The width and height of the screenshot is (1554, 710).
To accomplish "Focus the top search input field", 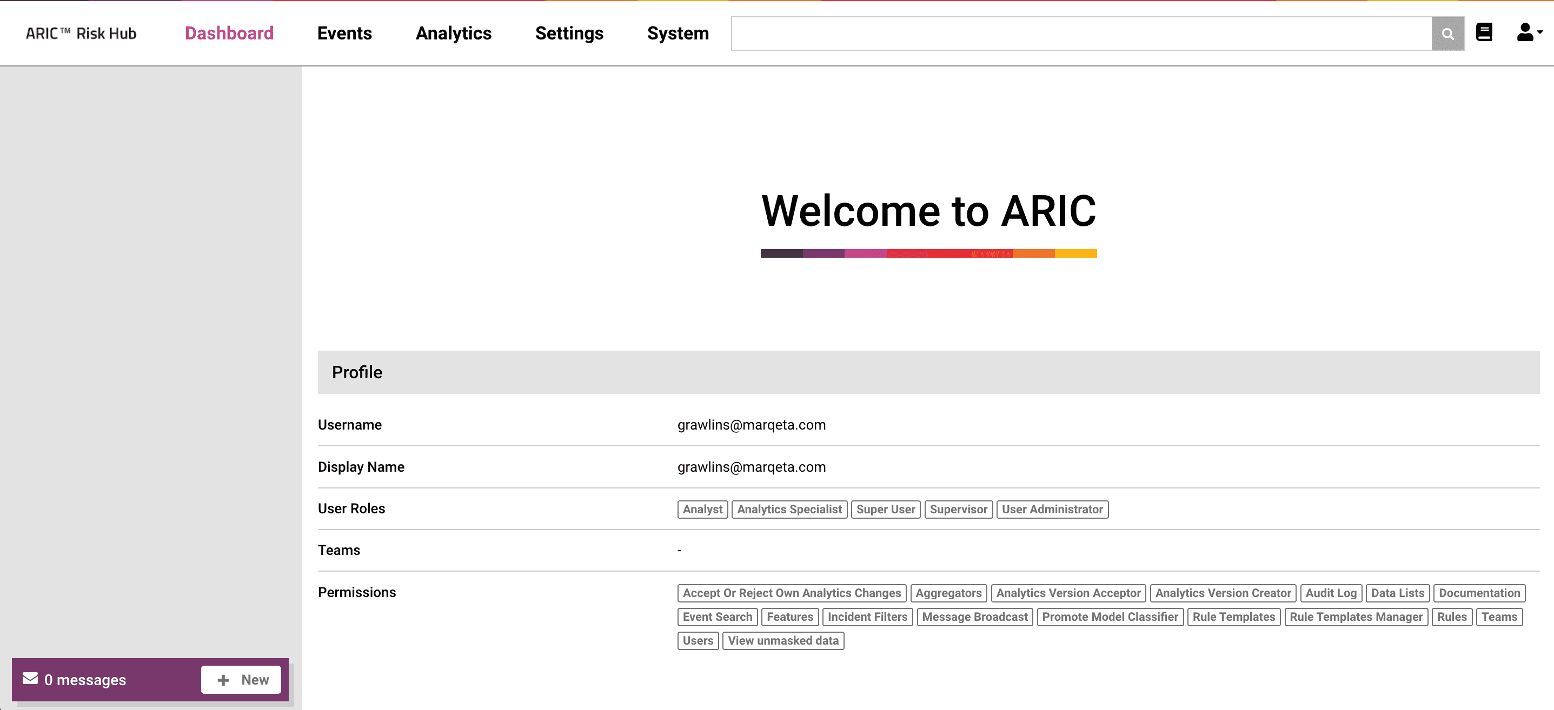I will [x=1081, y=34].
